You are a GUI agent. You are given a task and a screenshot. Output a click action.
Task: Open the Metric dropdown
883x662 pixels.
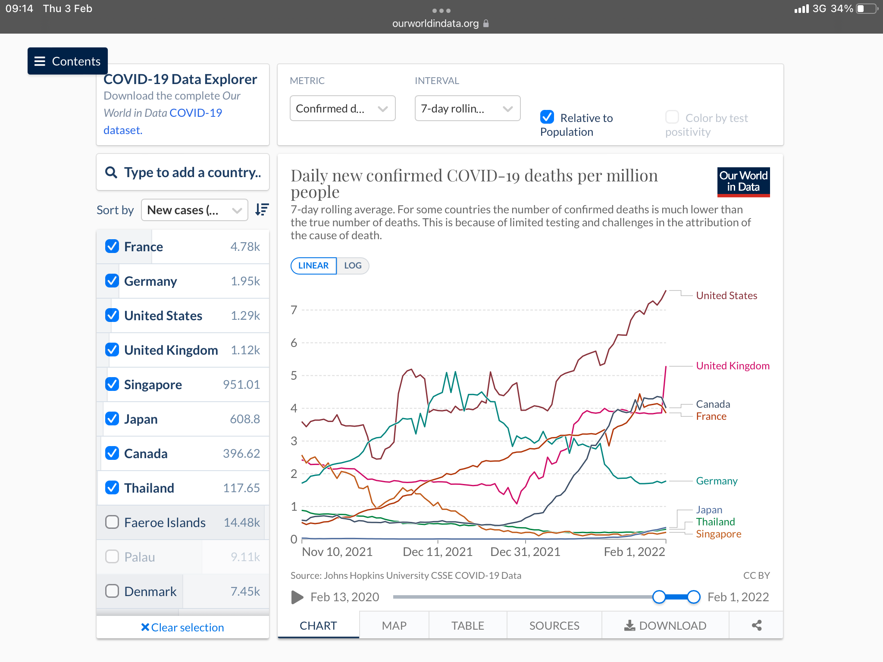click(x=342, y=108)
